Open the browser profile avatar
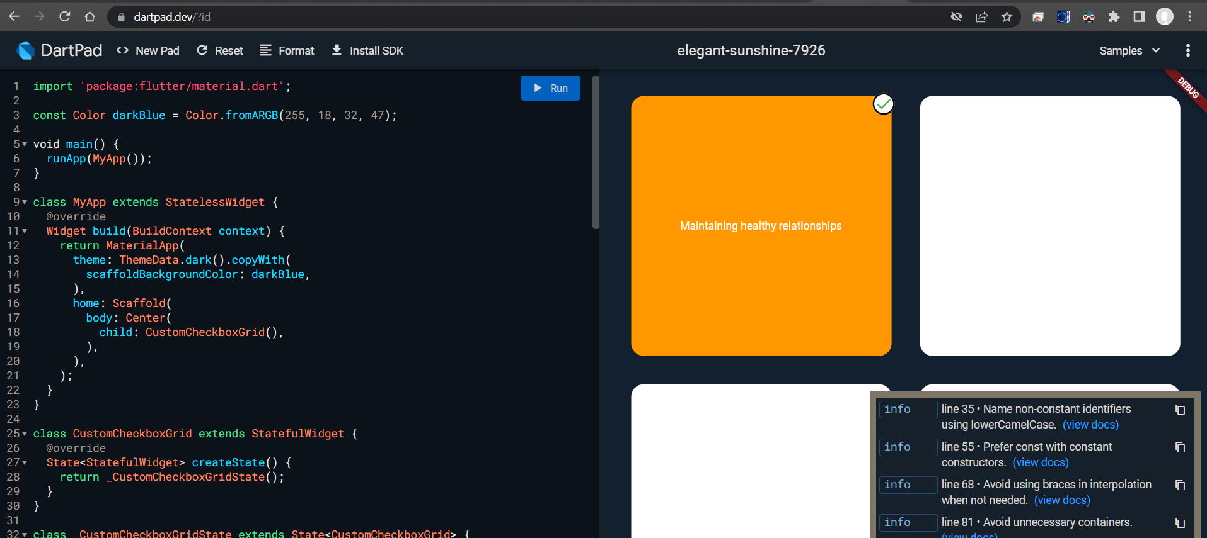The image size is (1207, 538). pyautogui.click(x=1165, y=17)
